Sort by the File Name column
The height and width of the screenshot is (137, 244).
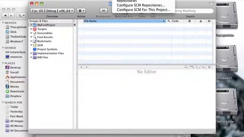tap(124, 21)
